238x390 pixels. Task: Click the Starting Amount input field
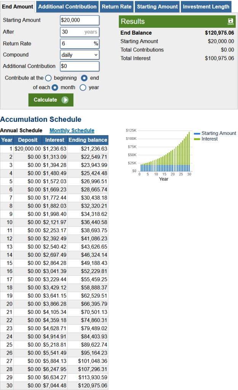[80, 20]
